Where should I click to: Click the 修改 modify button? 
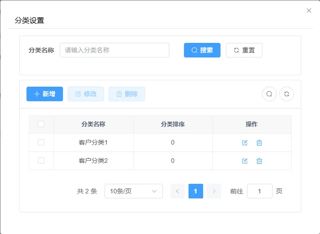click(x=86, y=94)
